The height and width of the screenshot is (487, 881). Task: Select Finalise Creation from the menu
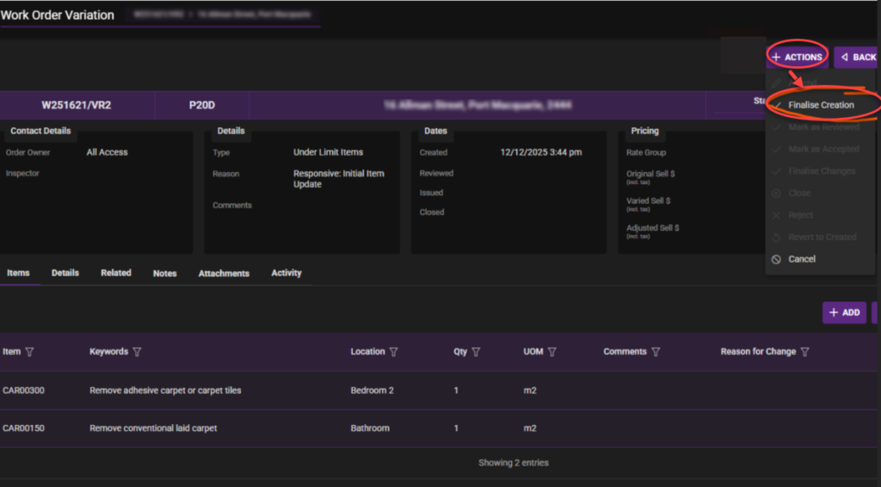821,105
